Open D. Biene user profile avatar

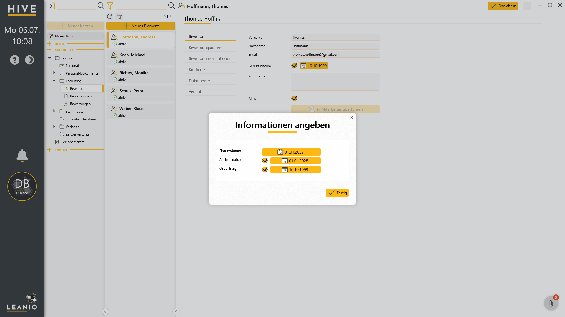22,186
